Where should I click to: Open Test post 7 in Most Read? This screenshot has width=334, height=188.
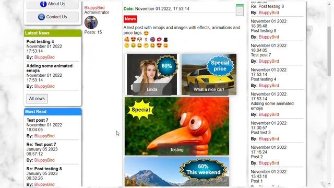point(37,120)
